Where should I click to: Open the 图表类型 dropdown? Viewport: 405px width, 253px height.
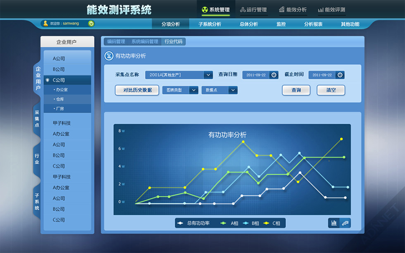point(193,90)
